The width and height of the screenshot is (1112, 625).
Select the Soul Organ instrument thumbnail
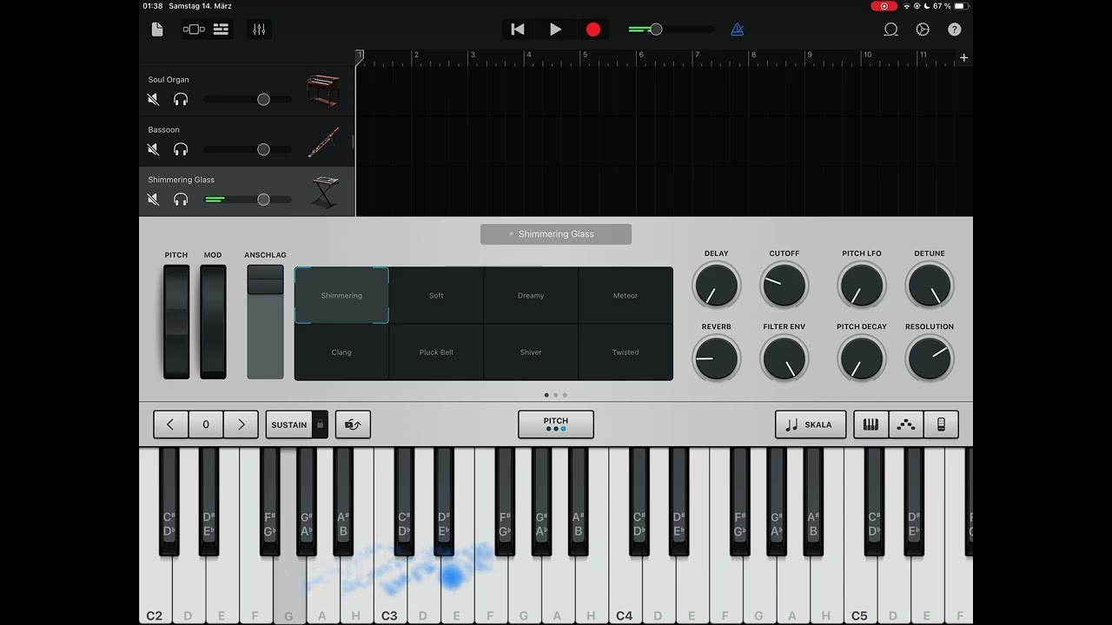pyautogui.click(x=323, y=91)
